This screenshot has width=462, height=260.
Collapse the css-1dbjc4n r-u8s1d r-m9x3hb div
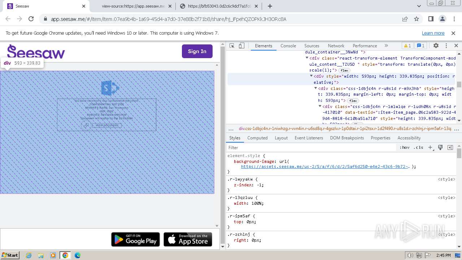(x=316, y=88)
